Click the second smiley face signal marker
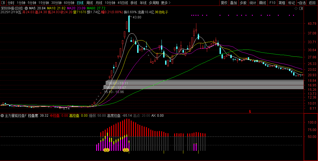 point(126,150)
